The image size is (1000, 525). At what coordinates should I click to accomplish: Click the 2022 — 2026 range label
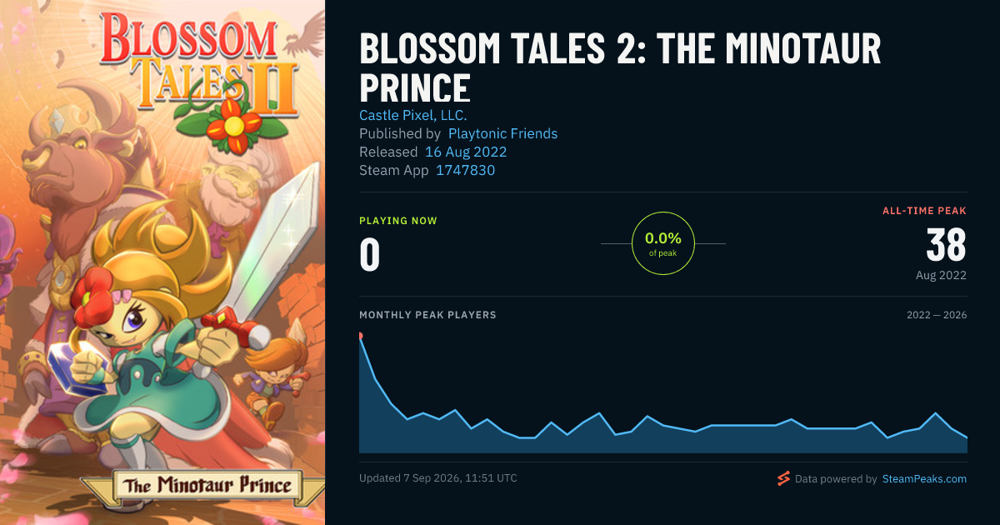click(937, 315)
